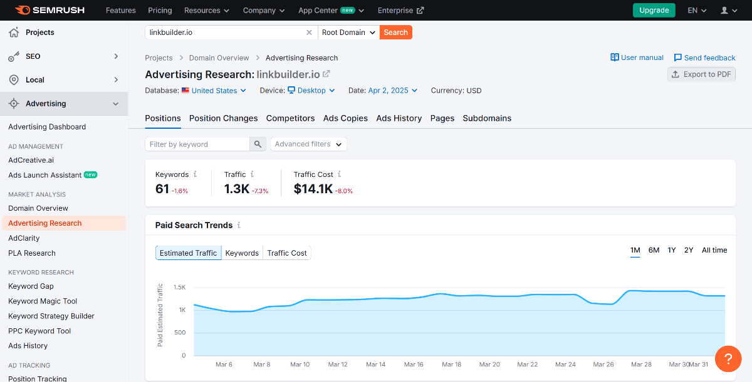Expand the SEO sidebar section
This screenshot has width=752, height=382.
(x=116, y=56)
